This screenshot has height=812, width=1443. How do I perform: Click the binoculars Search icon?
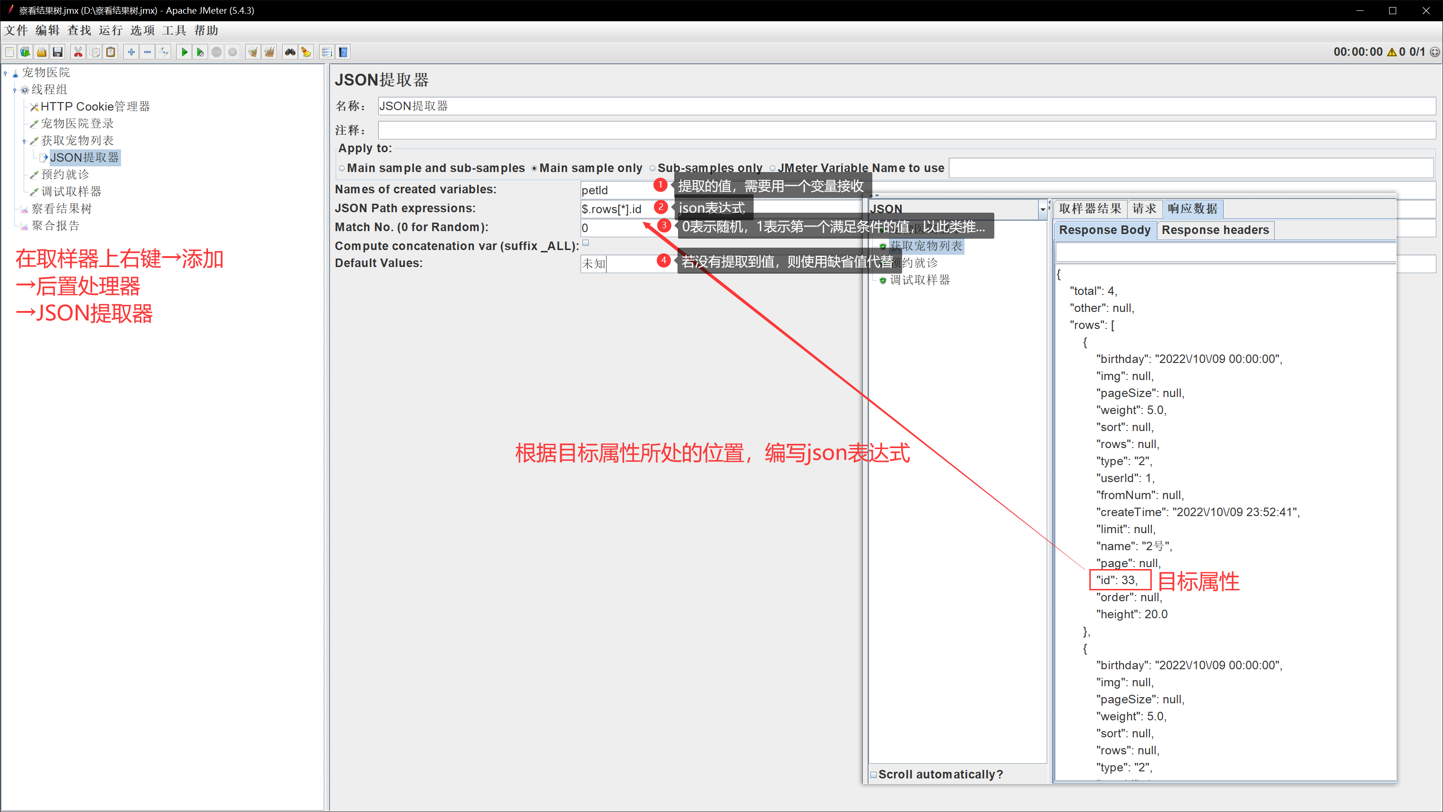tap(290, 52)
